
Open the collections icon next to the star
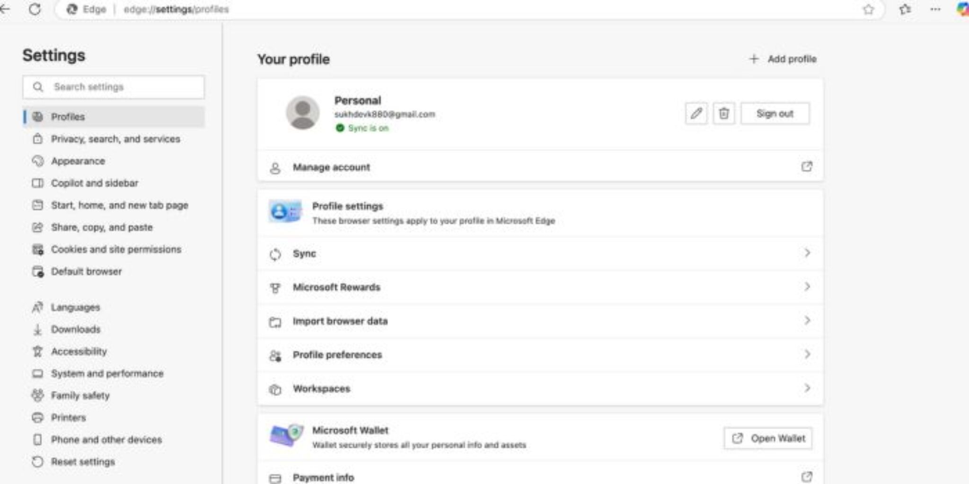coord(906,9)
